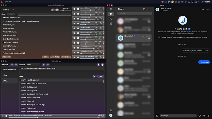Pause the AmethystRain.wav track at 1:22
This screenshot has width=212, height=119.
point(74,33)
